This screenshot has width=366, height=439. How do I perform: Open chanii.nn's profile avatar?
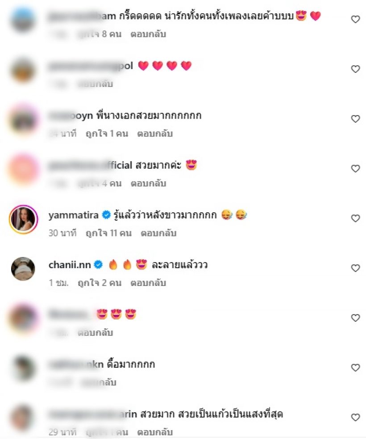tap(23, 269)
